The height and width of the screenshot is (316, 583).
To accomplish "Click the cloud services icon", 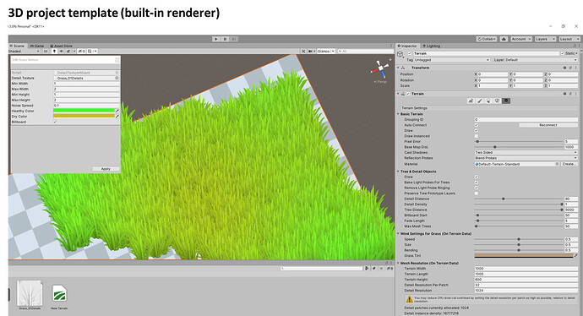I will click(504, 39).
